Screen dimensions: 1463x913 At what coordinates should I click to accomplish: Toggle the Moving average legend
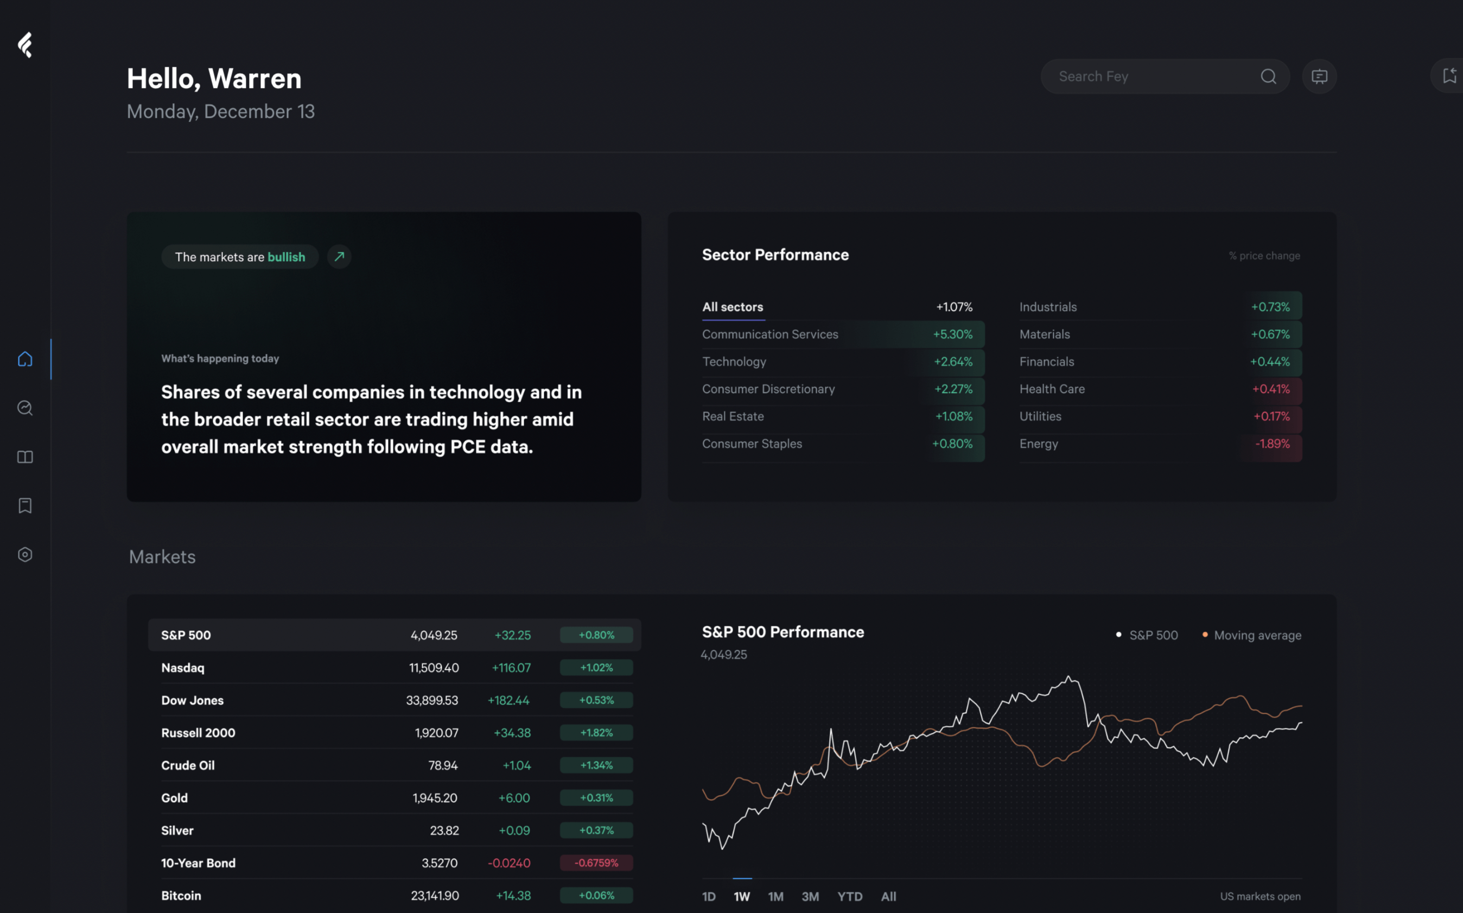(1251, 635)
